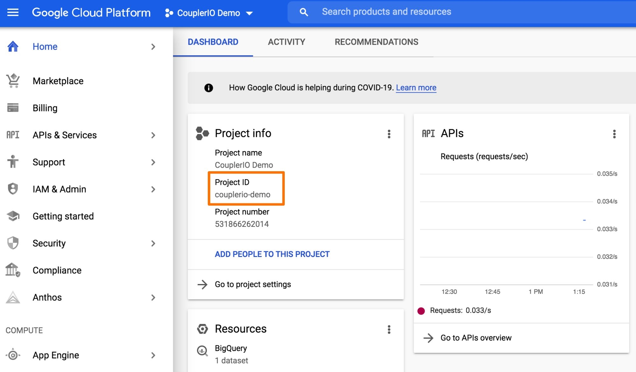Open the hamburger navigation menu
This screenshot has height=372, width=636.
(13, 13)
